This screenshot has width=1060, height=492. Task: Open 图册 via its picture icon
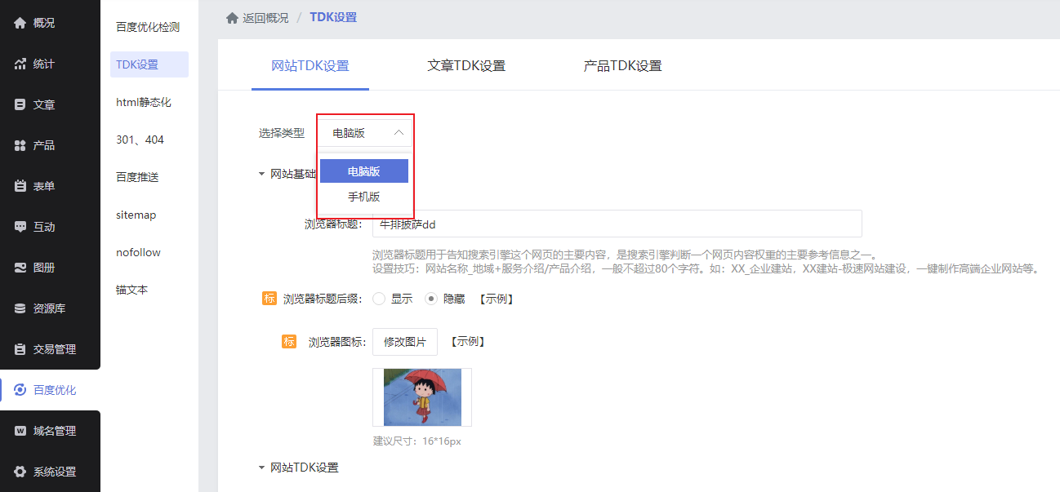(20, 268)
